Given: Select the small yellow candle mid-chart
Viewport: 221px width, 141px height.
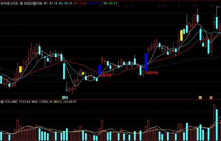Looking at the screenshot, I should coord(83,73).
